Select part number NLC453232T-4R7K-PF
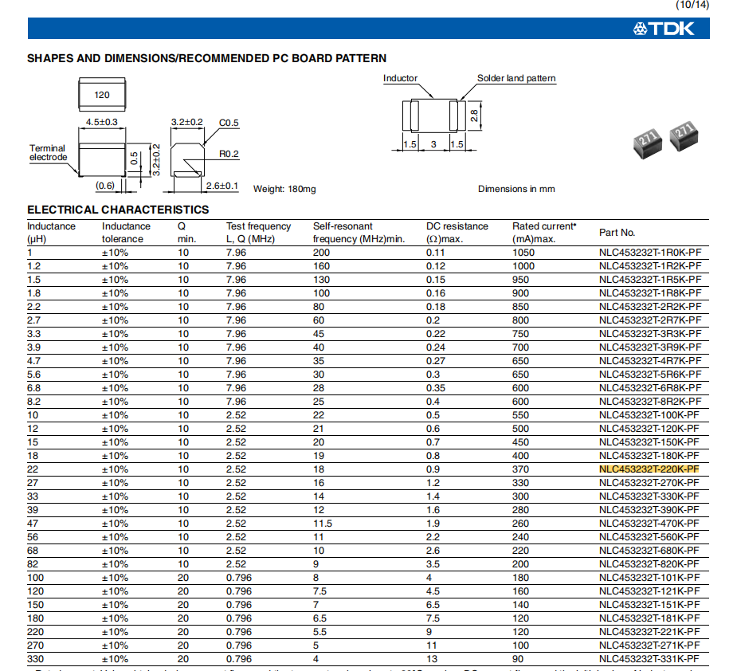Screen dimensions: 737x671 tap(650, 361)
